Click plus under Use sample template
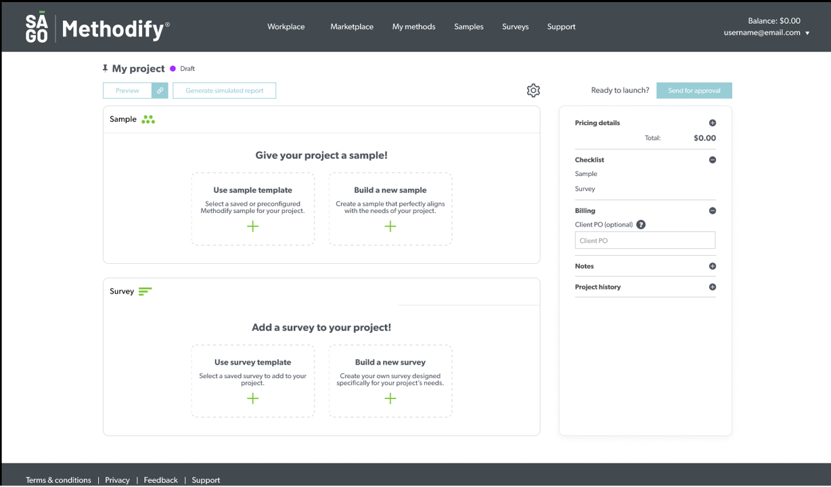 (x=252, y=226)
